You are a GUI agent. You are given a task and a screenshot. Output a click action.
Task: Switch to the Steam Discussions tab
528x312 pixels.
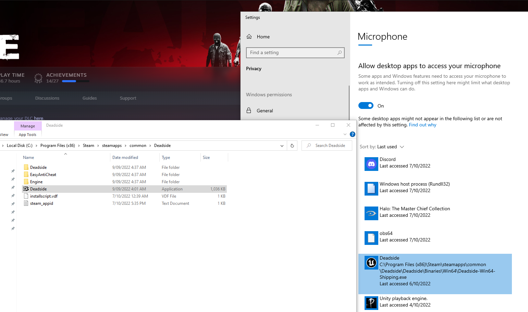[x=47, y=98]
